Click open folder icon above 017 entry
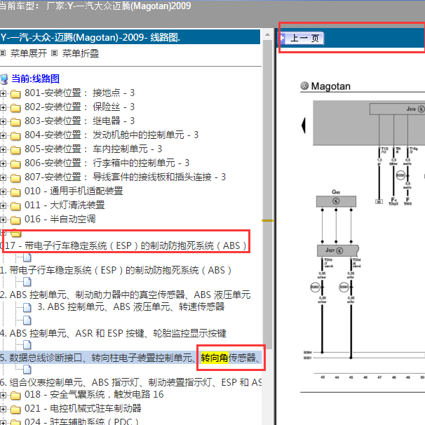425x425 pixels. pos(16,233)
